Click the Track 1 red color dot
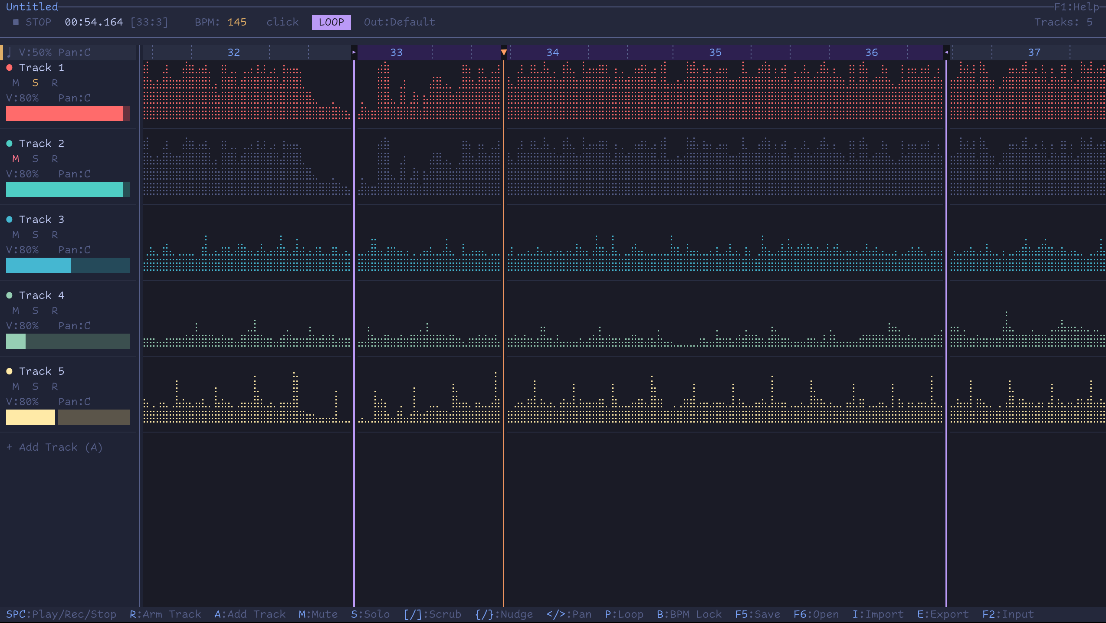 click(x=9, y=68)
